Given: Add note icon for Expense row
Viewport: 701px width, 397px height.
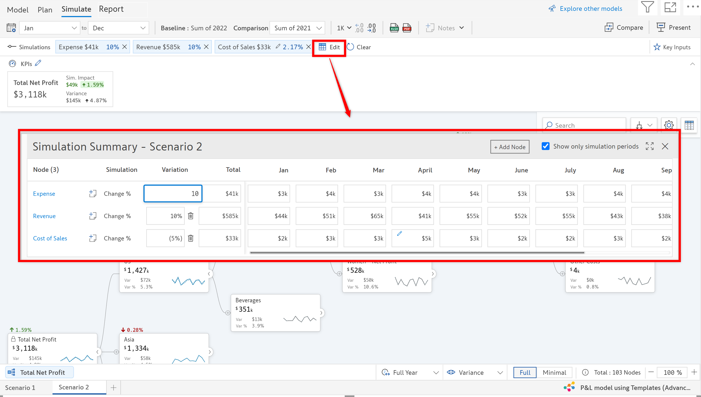Looking at the screenshot, I should point(93,193).
